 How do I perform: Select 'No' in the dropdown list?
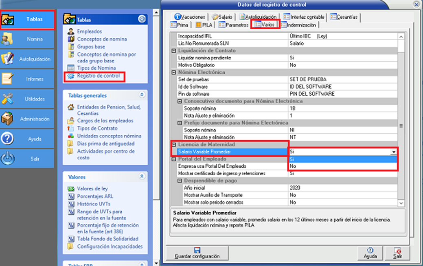point(342,166)
